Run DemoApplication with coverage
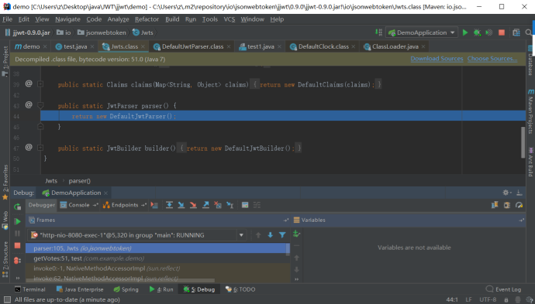Viewport: 535px width, 304px height. click(489, 32)
